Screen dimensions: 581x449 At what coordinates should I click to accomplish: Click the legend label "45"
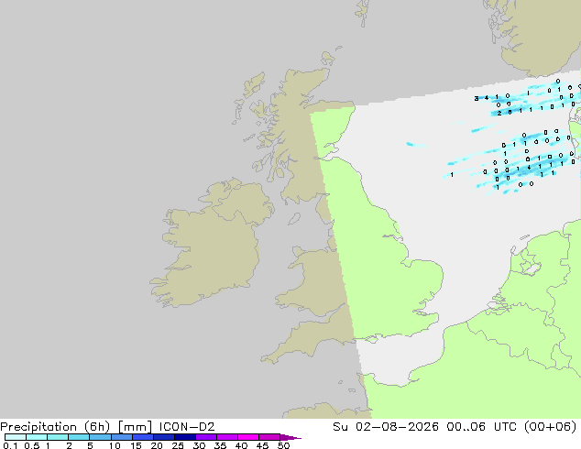(262, 445)
